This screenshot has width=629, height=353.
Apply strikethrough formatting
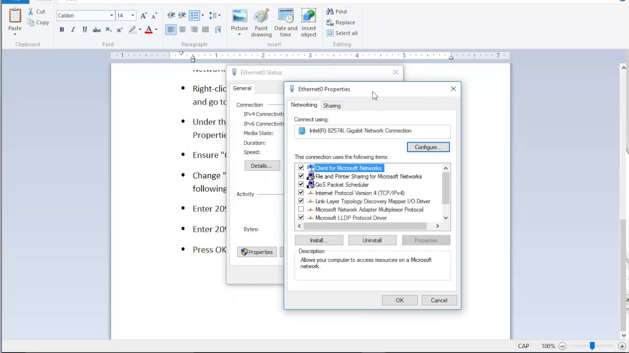[x=97, y=30]
